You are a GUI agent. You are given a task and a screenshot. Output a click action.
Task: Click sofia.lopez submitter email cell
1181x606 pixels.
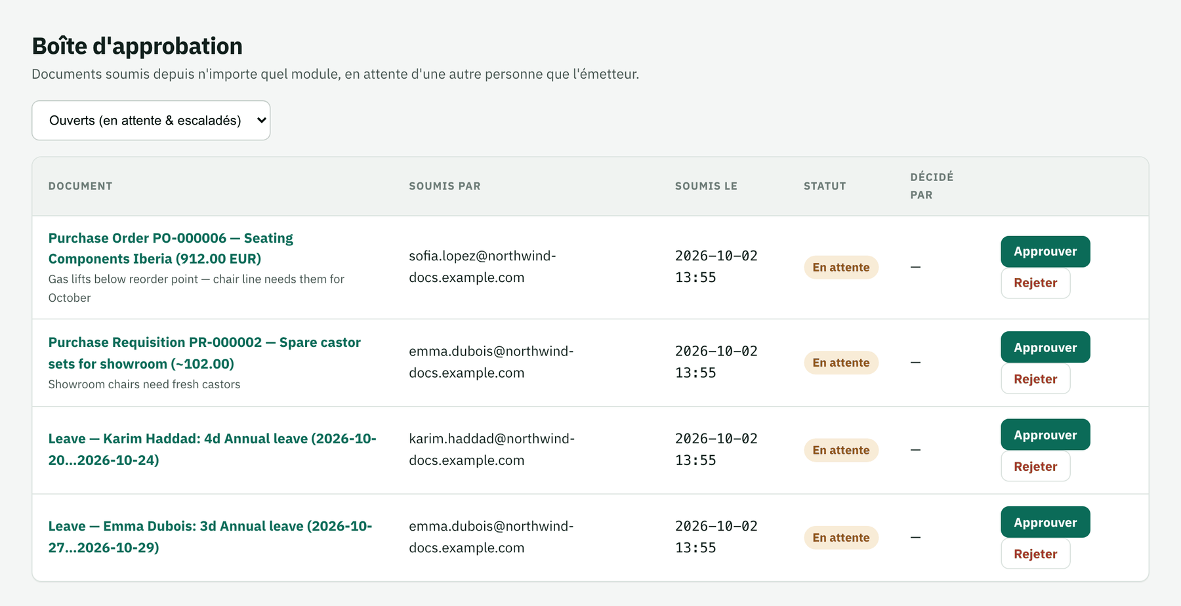coord(482,267)
